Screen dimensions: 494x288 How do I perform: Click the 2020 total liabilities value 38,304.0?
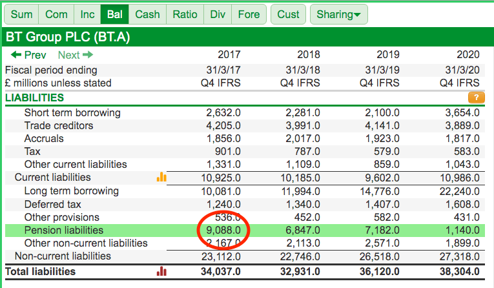coord(459,272)
